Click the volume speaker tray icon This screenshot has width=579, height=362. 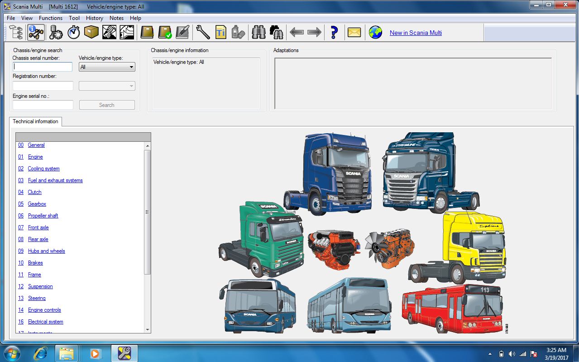pyautogui.click(x=512, y=354)
